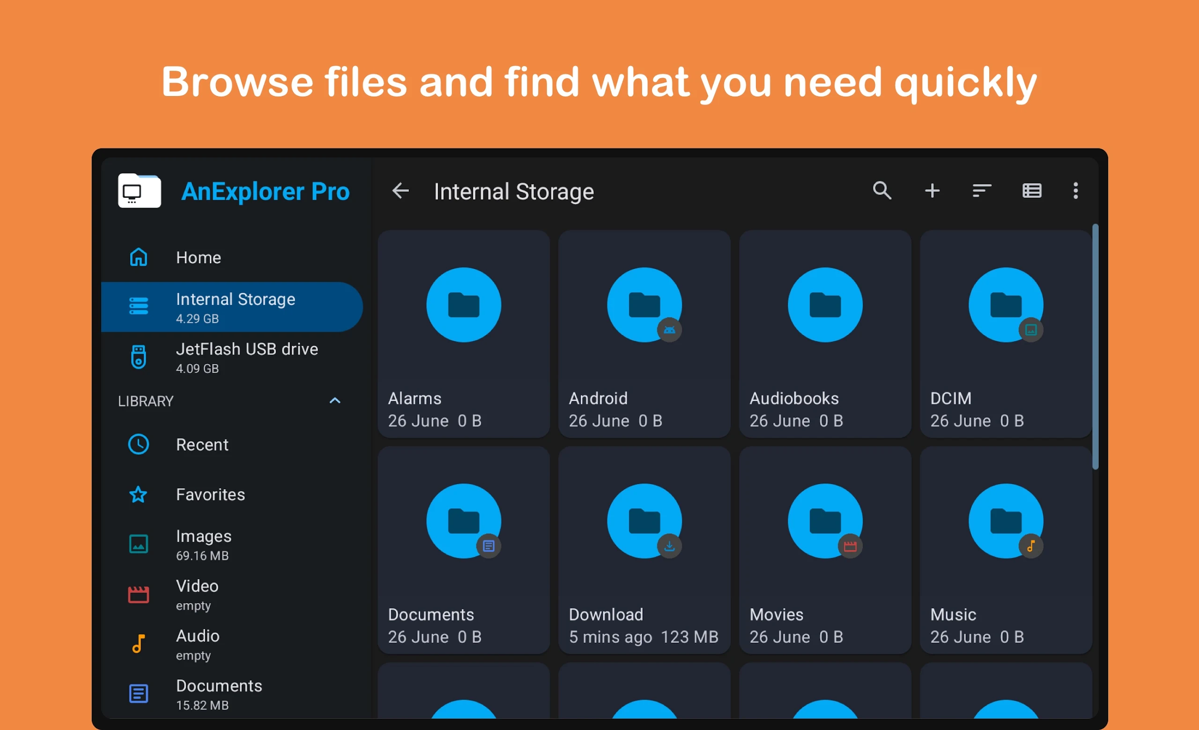
Task: Click the Audio music note icon
Action: pos(138,644)
